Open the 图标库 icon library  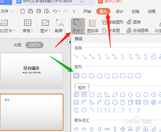[x=93, y=26]
